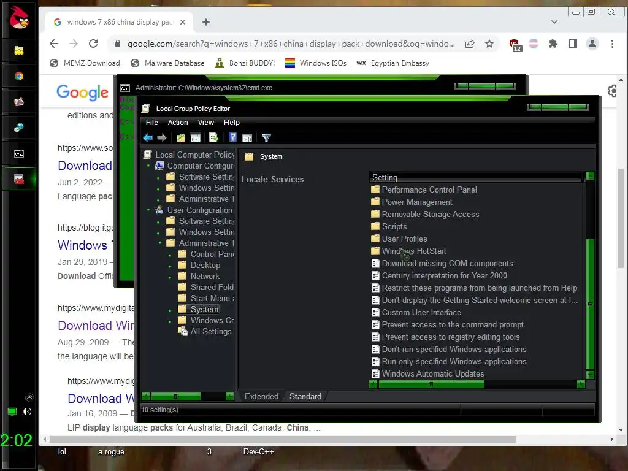Click the tab search chevron in Chrome
The height and width of the screenshot is (471, 628).
(554, 22)
